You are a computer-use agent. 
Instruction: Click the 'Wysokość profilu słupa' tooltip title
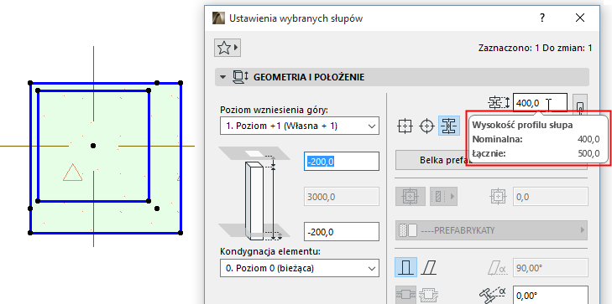[x=522, y=126]
